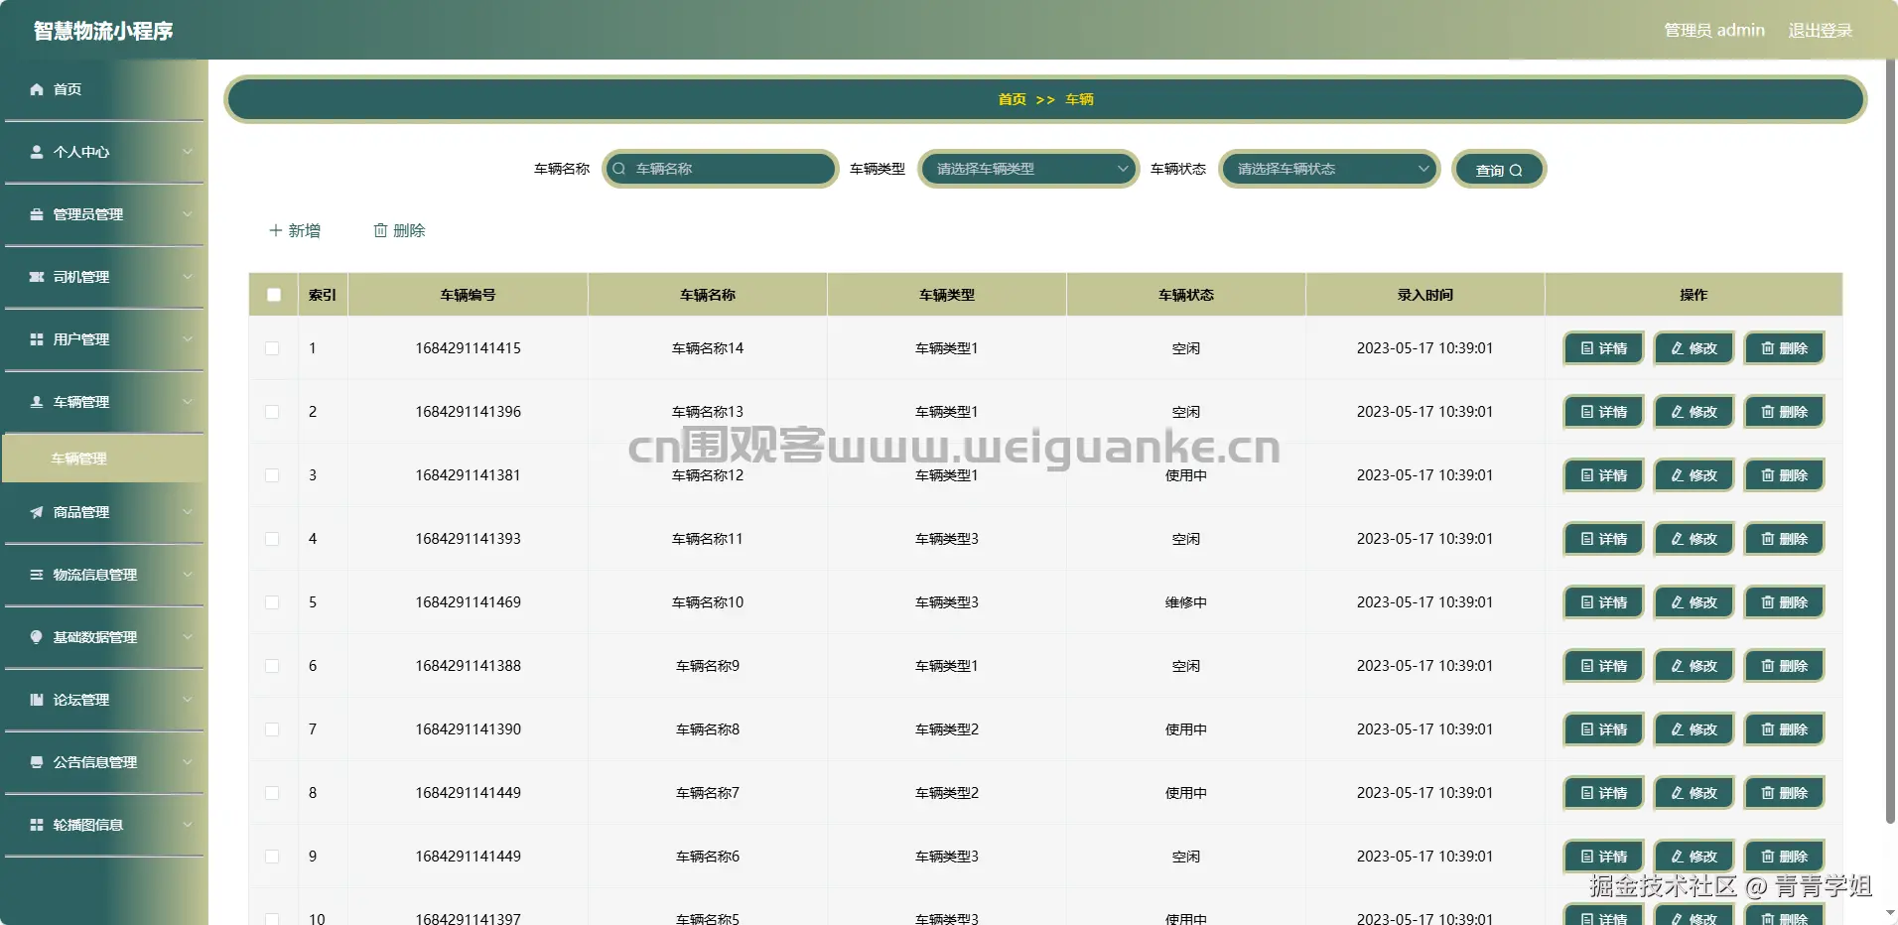1898x925 pixels.
Task: Click the pencil edit icon on 车辆名称13 row
Action: click(1676, 411)
